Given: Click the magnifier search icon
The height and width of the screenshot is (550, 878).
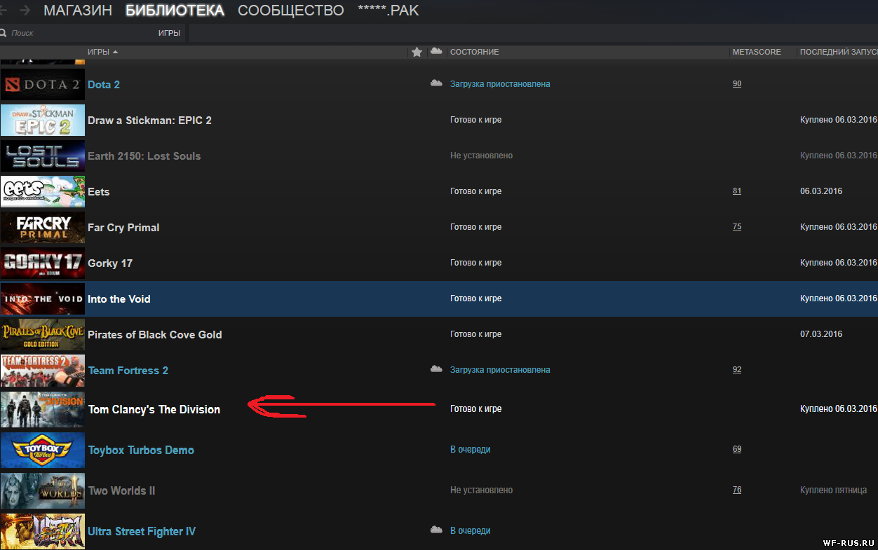Looking at the screenshot, I should (3, 33).
